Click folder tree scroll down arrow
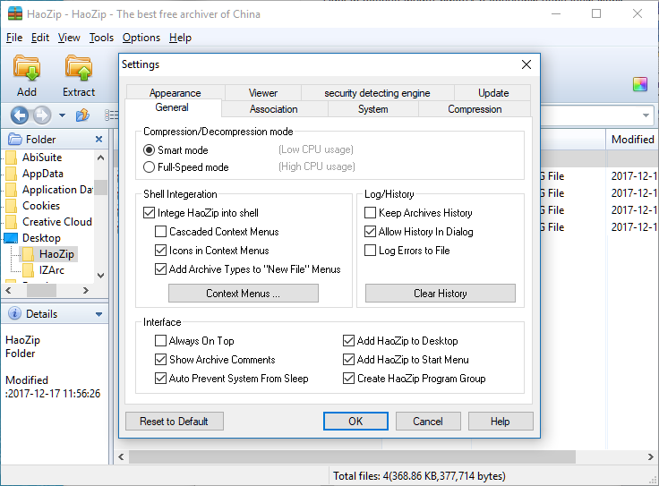This screenshot has width=659, height=486. click(x=100, y=276)
